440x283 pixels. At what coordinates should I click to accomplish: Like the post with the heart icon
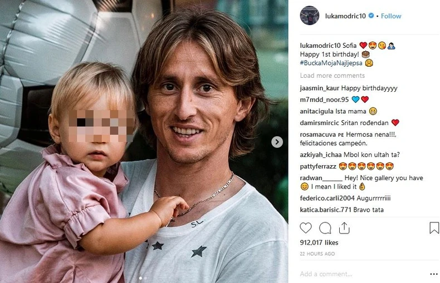[x=306, y=228]
